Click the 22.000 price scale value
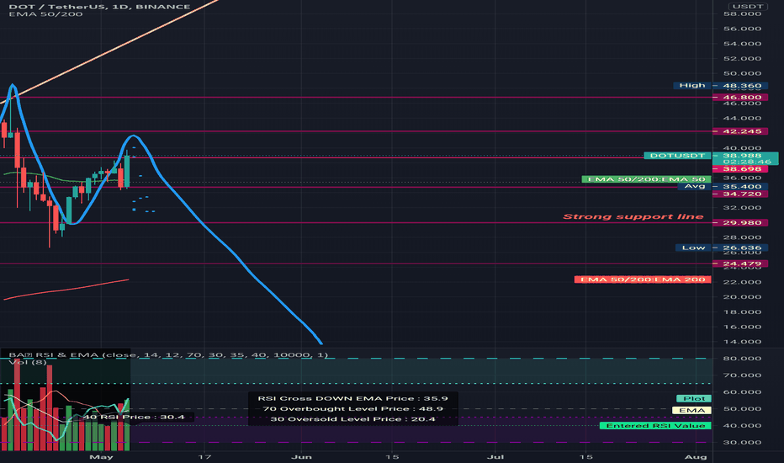The image size is (784, 463). 742,282
